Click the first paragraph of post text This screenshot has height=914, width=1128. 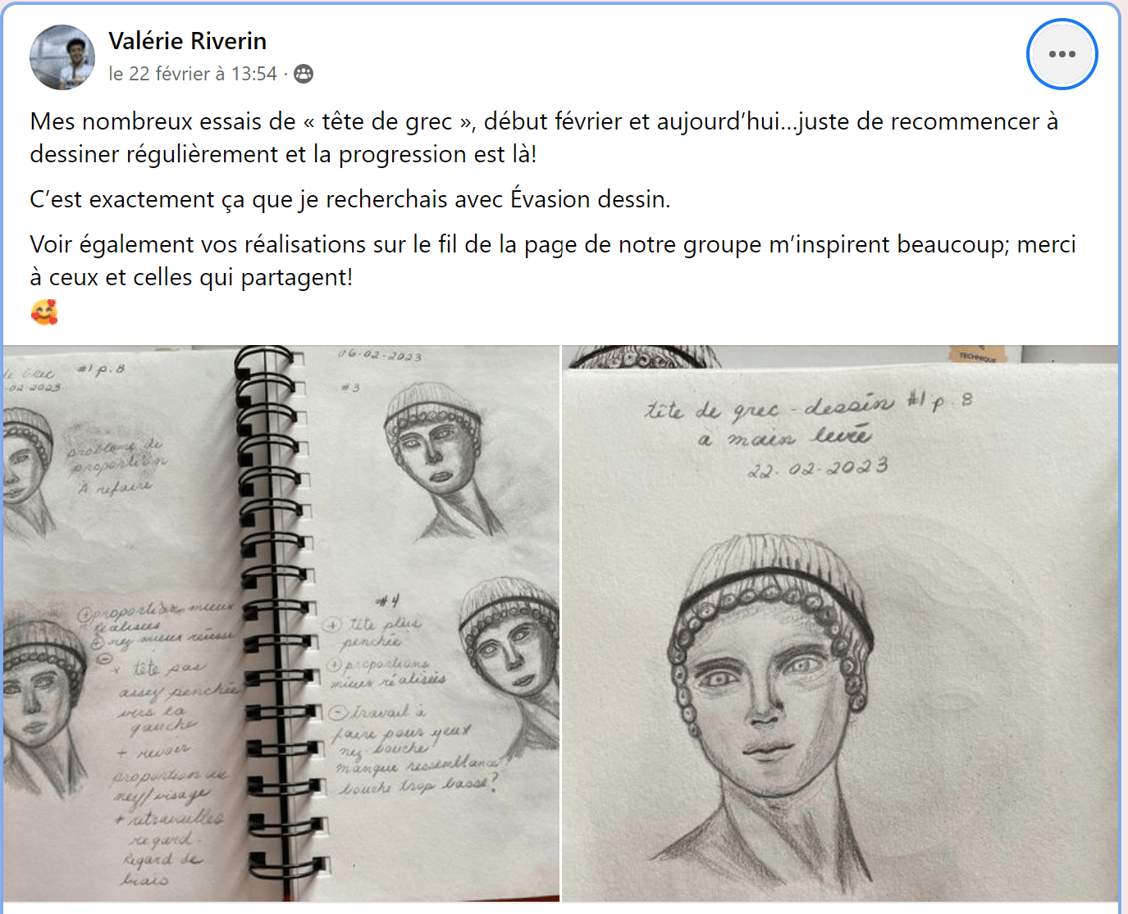[x=544, y=138]
